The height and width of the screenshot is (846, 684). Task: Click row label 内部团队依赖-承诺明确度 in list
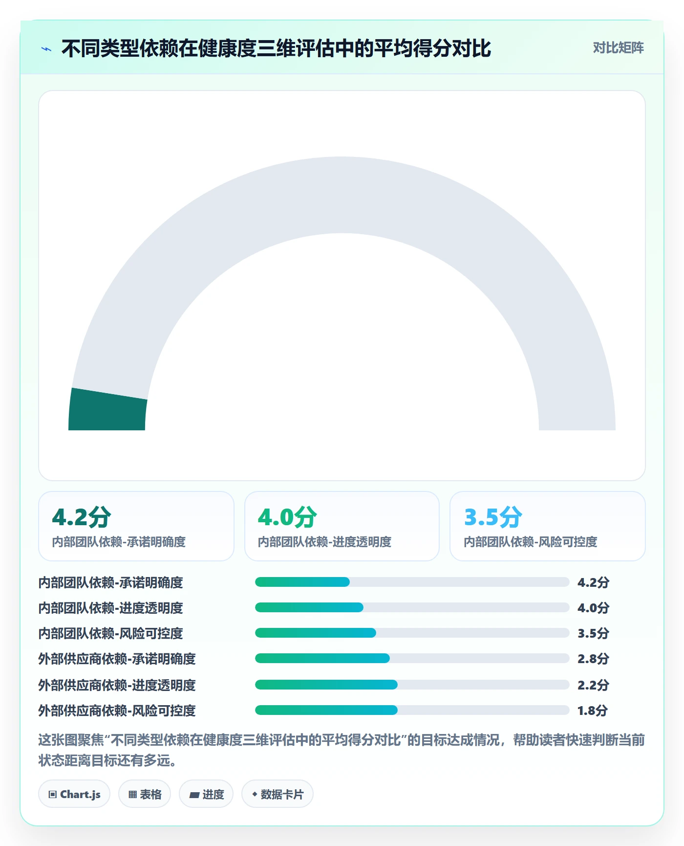pyautogui.click(x=111, y=582)
